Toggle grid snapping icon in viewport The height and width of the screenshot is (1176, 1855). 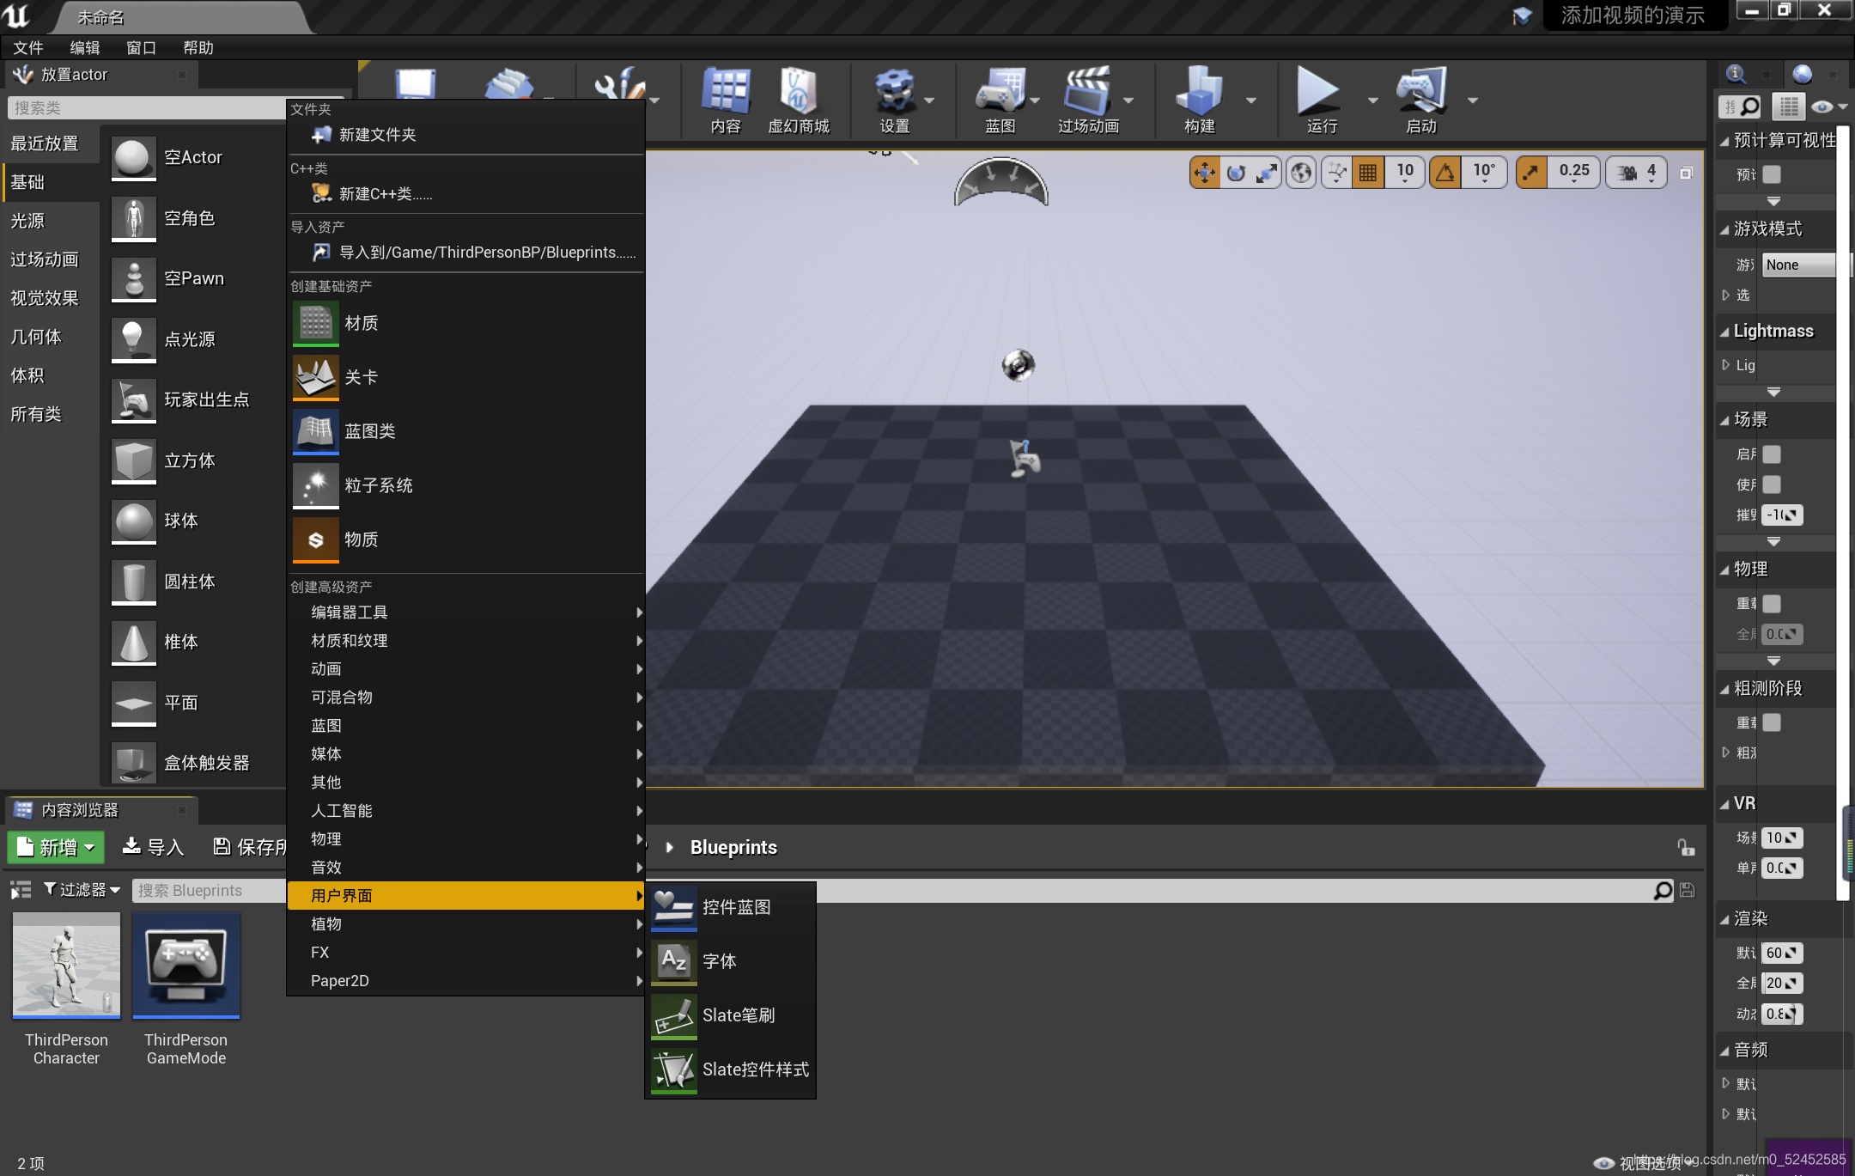[1368, 173]
